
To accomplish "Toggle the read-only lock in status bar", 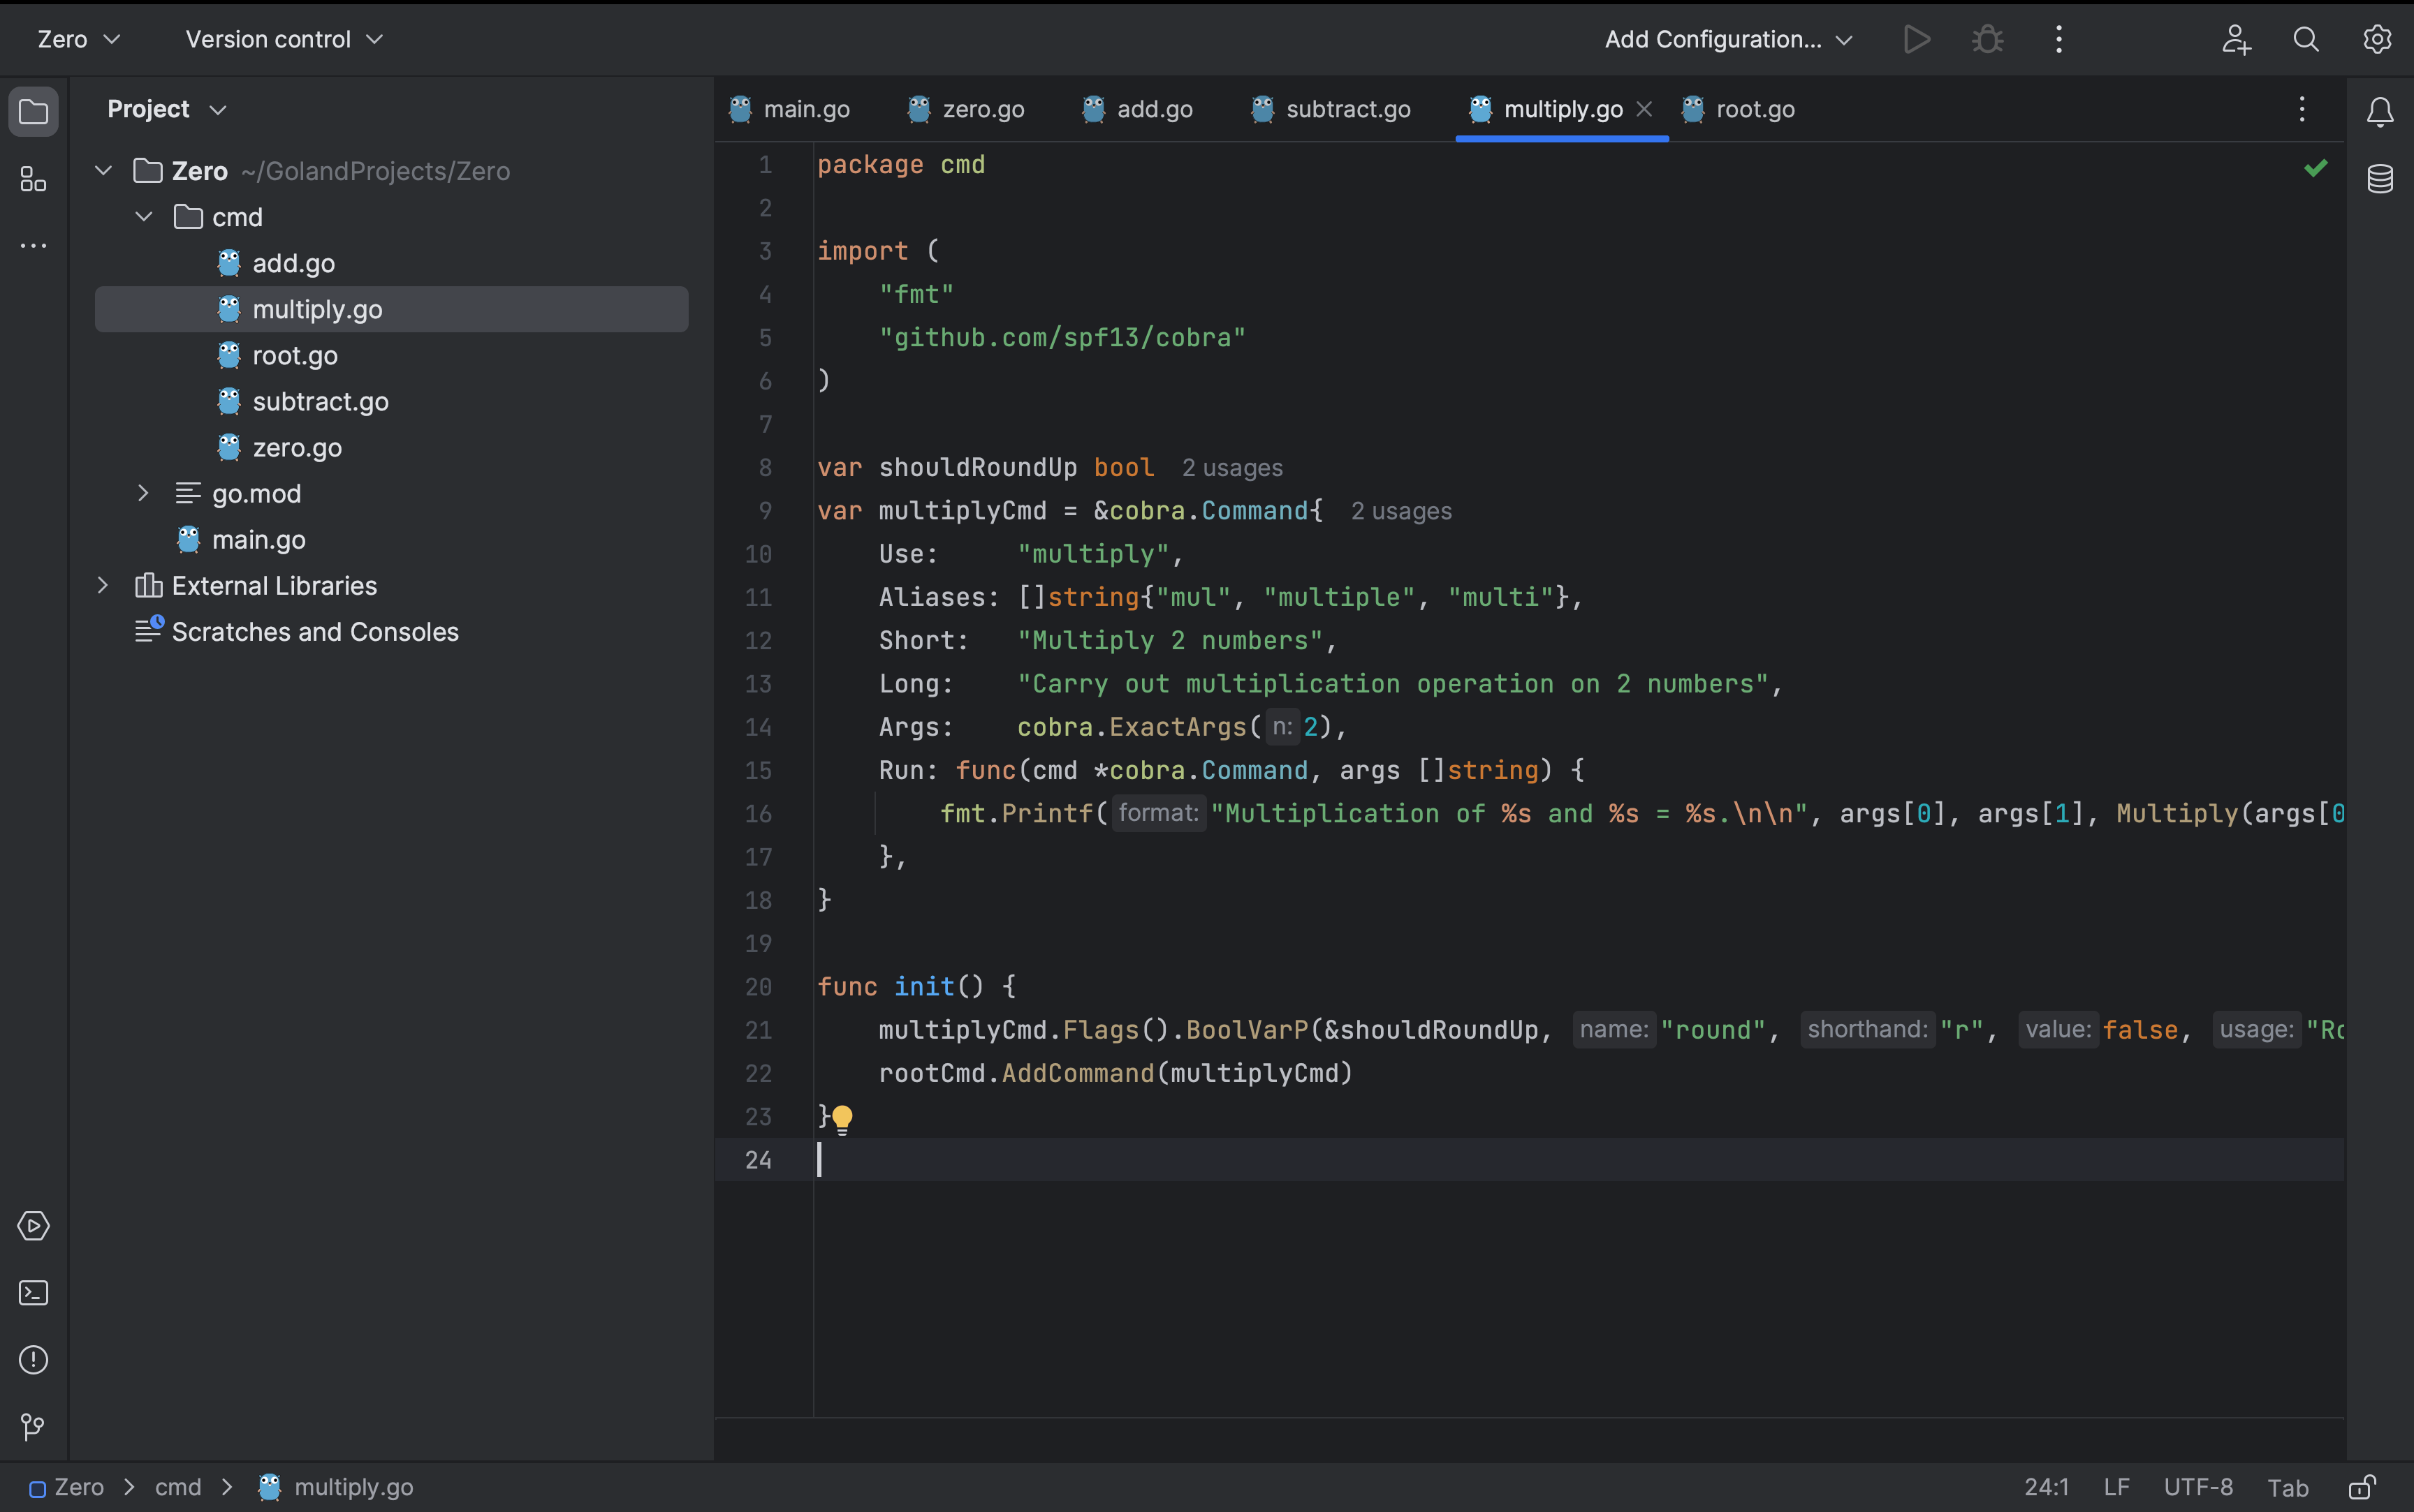I will click(2362, 1487).
